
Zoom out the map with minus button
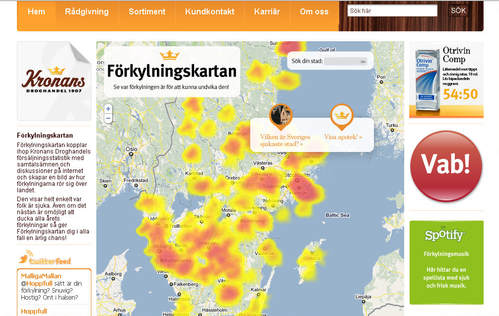point(108,118)
